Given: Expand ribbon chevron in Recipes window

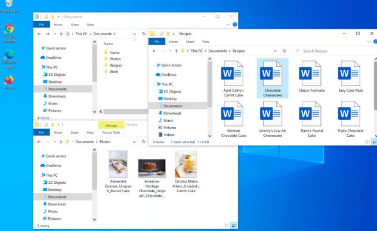Looking at the screenshot, I should pyautogui.click(x=369, y=42).
